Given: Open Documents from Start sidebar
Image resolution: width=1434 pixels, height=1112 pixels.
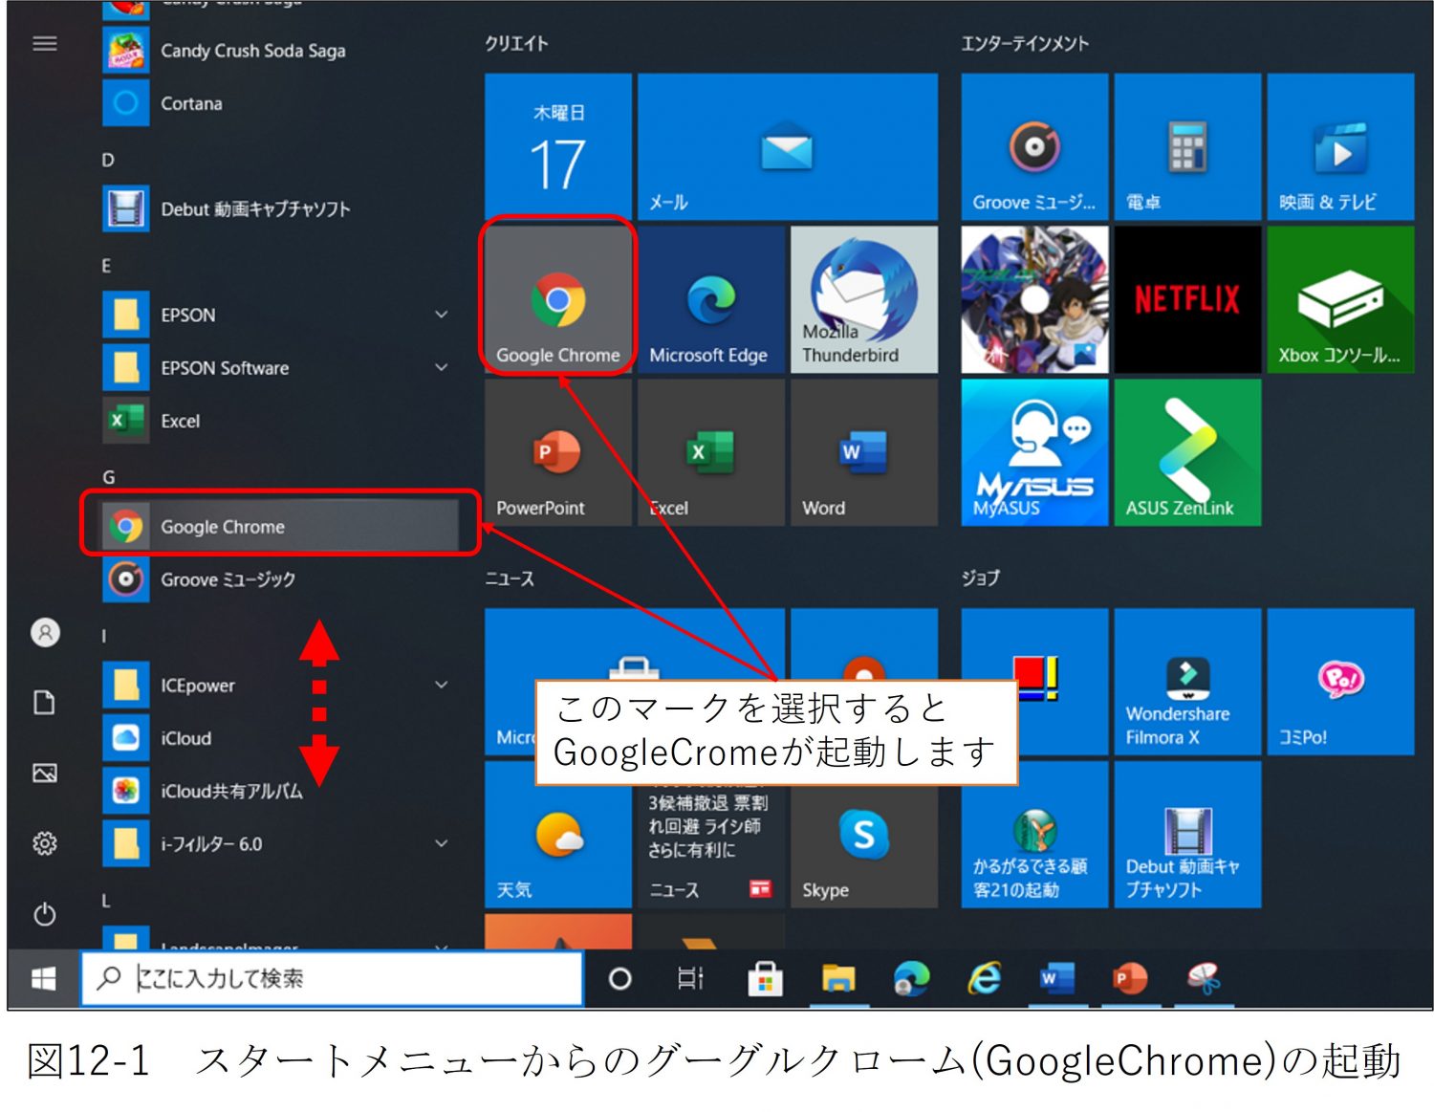Looking at the screenshot, I should point(45,703).
